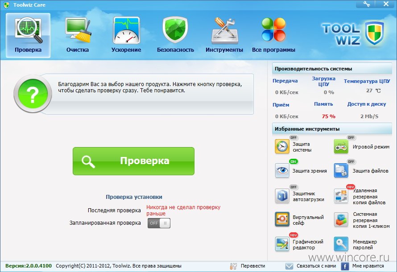Viewport: 397px width, 272px height.
Task: Click the Графический редактор icon
Action: [x=282, y=244]
